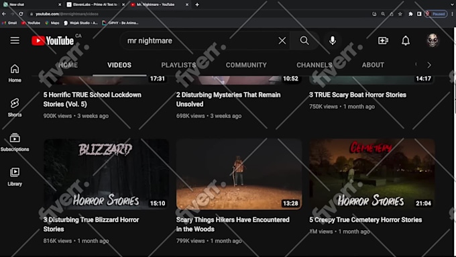Image resolution: width=456 pixels, height=257 pixels.
Task: Open 2 Disturbing Mysteries That Remain Unsolved
Action: 228,99
